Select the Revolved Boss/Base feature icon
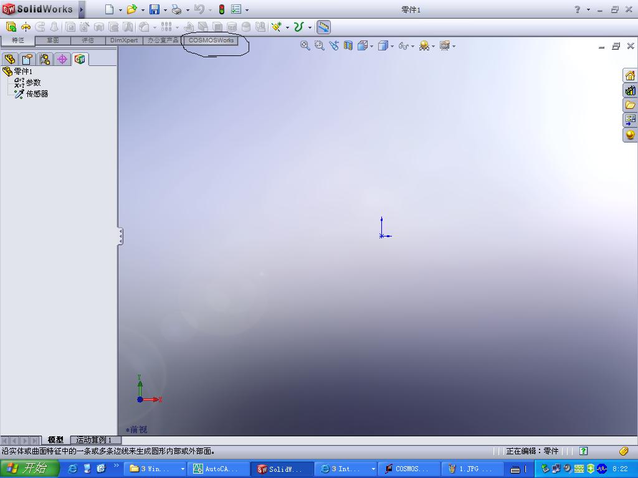Viewport: 638px width, 478px height. [x=26, y=27]
